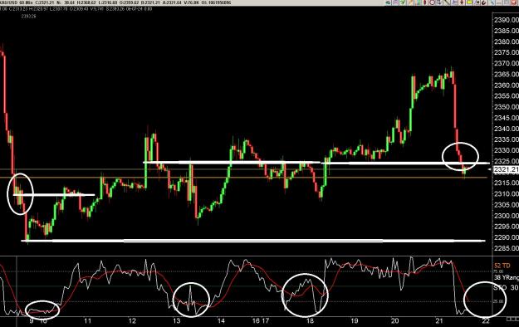The width and height of the screenshot is (519, 327).
Task: Click the 2370.00 price axis label
Action: [506, 63]
